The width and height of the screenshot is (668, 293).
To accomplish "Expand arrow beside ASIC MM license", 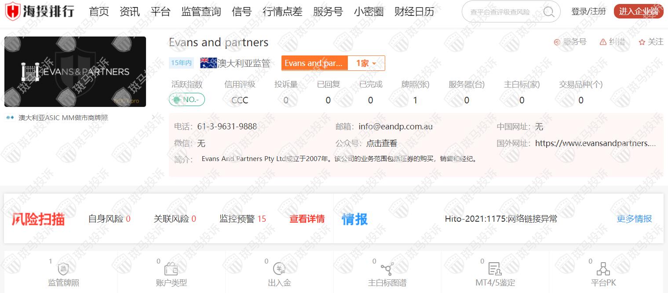I will (x=153, y=117).
